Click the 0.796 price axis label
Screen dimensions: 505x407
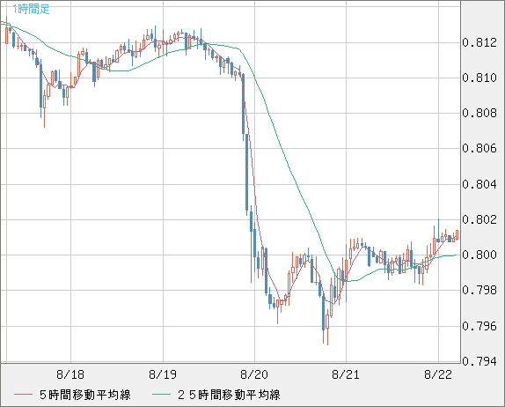point(479,326)
